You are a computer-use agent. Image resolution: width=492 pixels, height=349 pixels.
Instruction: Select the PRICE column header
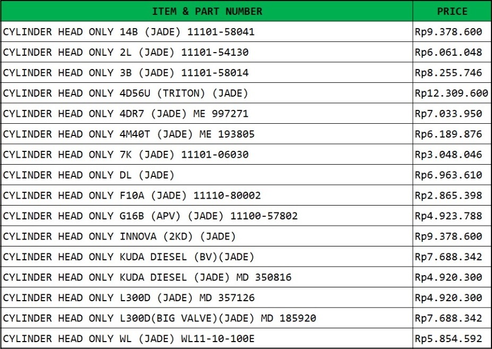[x=452, y=11]
